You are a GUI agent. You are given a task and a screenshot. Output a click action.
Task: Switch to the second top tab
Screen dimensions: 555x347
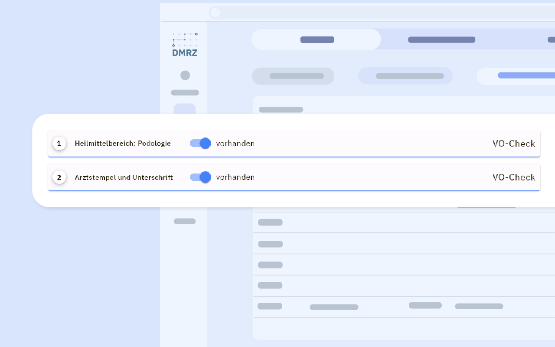(441, 39)
